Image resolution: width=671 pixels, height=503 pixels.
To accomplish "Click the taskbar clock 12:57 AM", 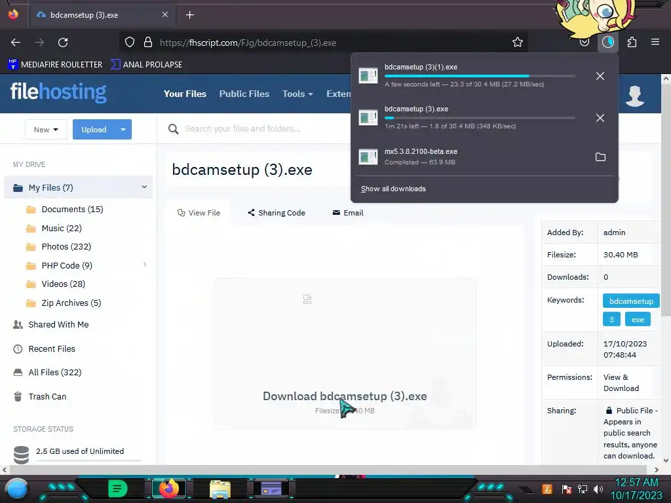I will point(636,483).
